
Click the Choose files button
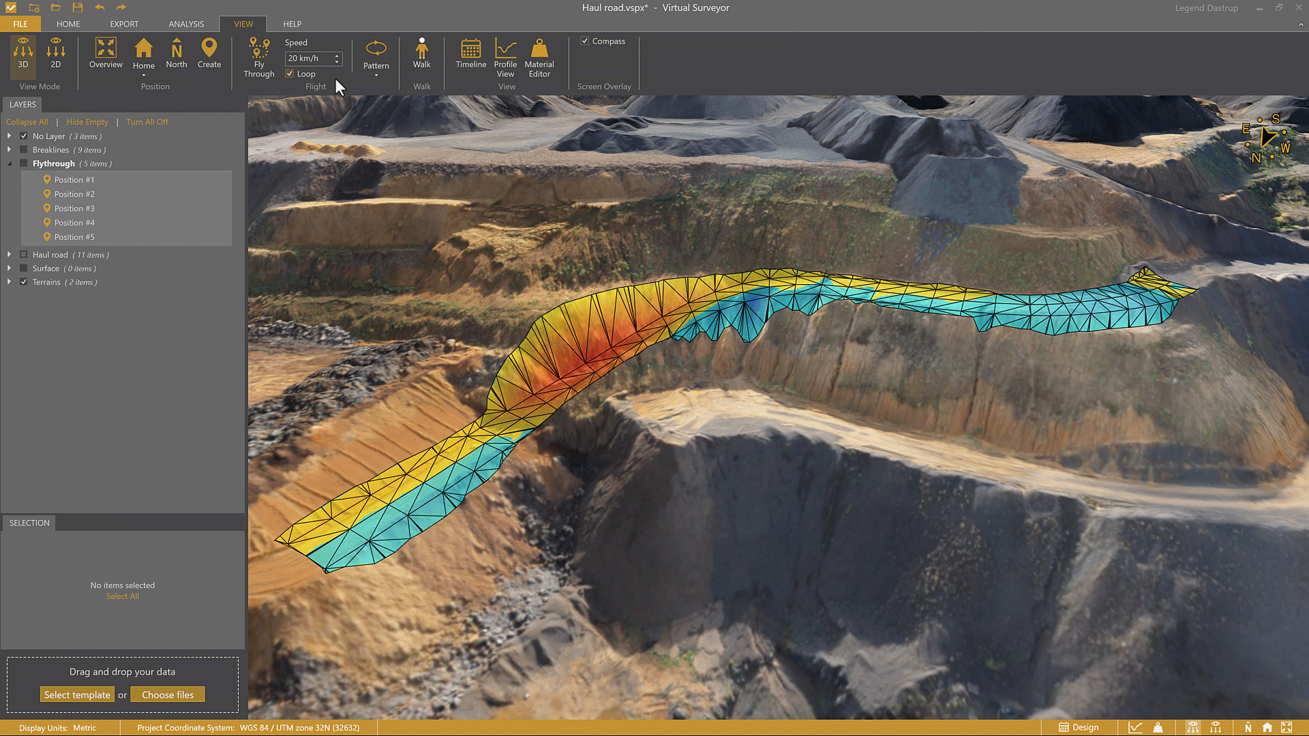[x=168, y=694]
